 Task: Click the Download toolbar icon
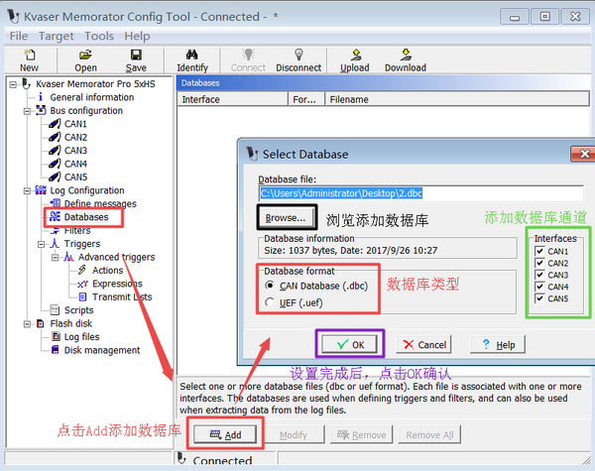406,55
